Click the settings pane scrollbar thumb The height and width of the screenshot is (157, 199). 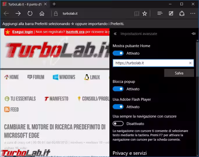pyautogui.click(x=198, y=60)
